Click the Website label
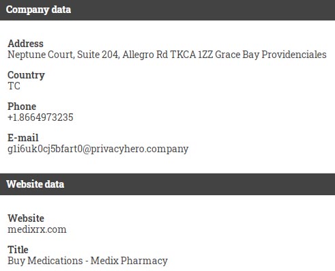This screenshot has width=335, height=271. (26, 218)
